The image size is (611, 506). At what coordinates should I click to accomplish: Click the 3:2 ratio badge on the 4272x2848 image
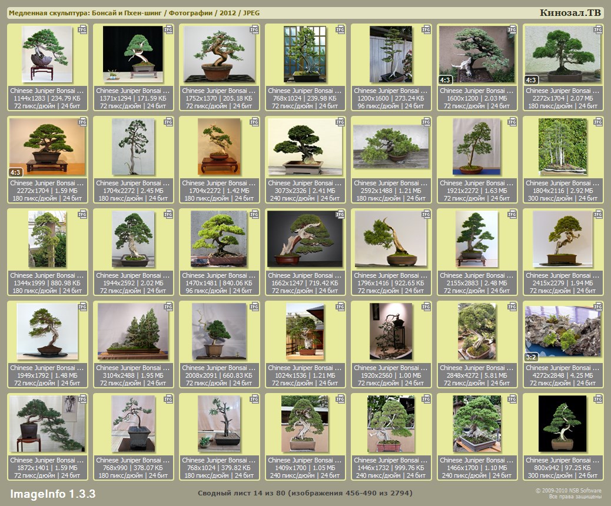[x=531, y=357]
